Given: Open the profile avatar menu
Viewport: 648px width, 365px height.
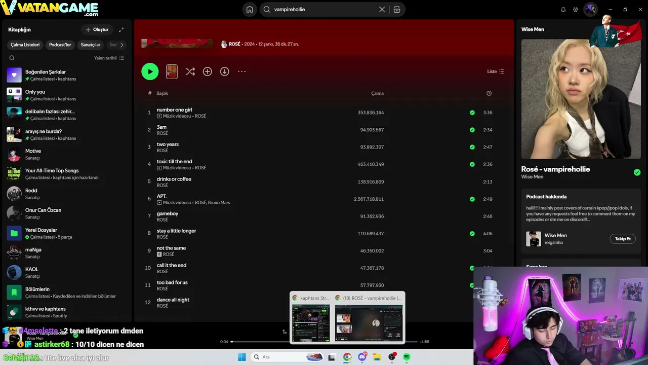Looking at the screenshot, I should (x=590, y=9).
